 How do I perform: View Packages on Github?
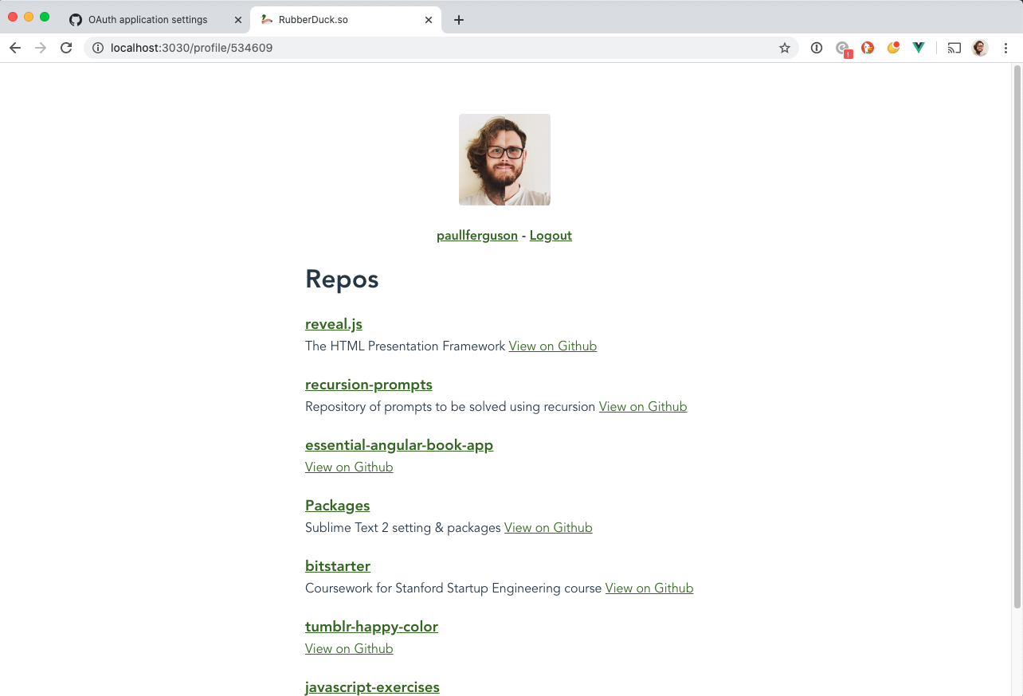point(548,528)
